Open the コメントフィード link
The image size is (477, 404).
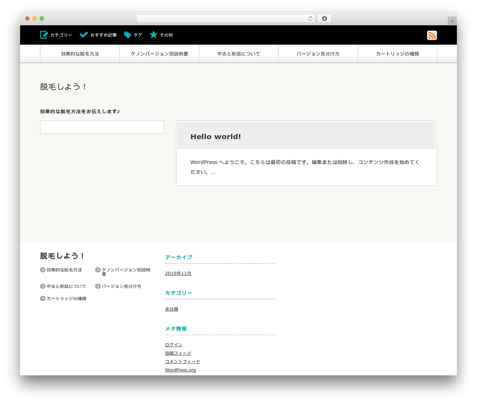click(x=183, y=362)
